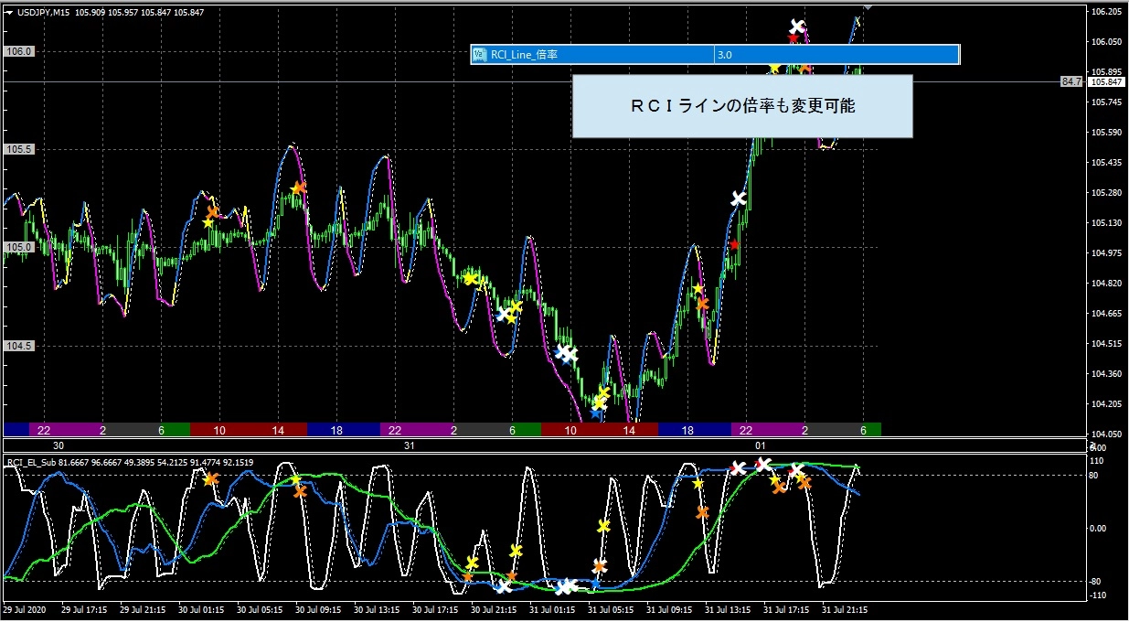1129x622 pixels.
Task: Click the RCI_EL_Sub indicator label
Action: (x=32, y=463)
